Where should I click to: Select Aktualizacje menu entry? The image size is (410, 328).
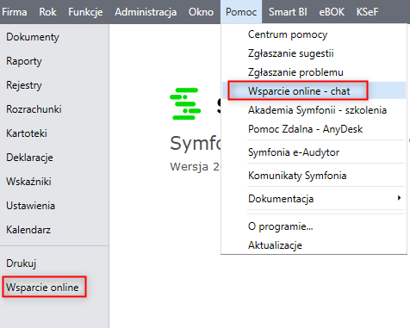point(275,245)
